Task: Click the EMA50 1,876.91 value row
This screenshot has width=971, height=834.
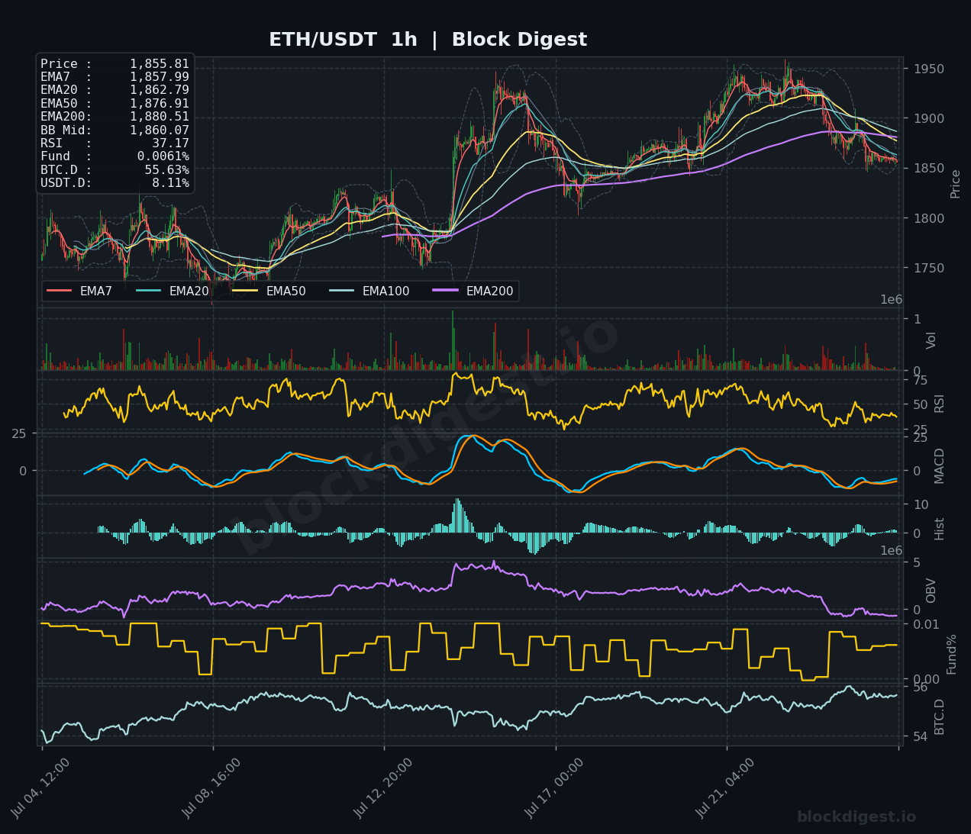Action: pyautogui.click(x=115, y=104)
